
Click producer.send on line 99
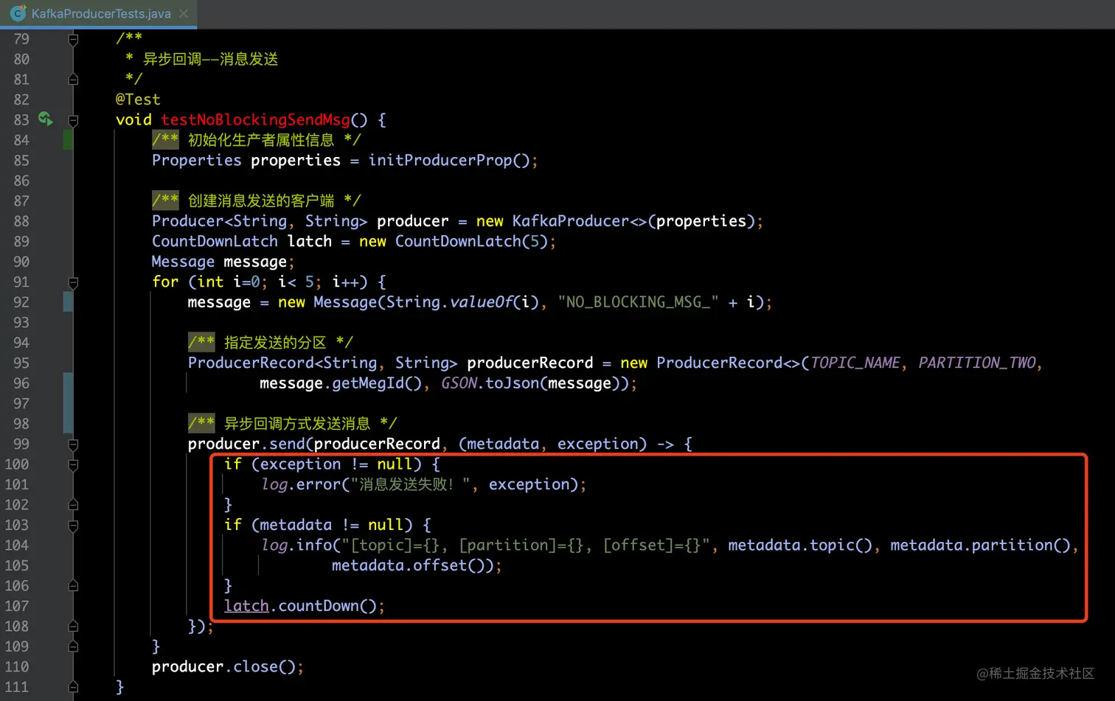(x=246, y=444)
